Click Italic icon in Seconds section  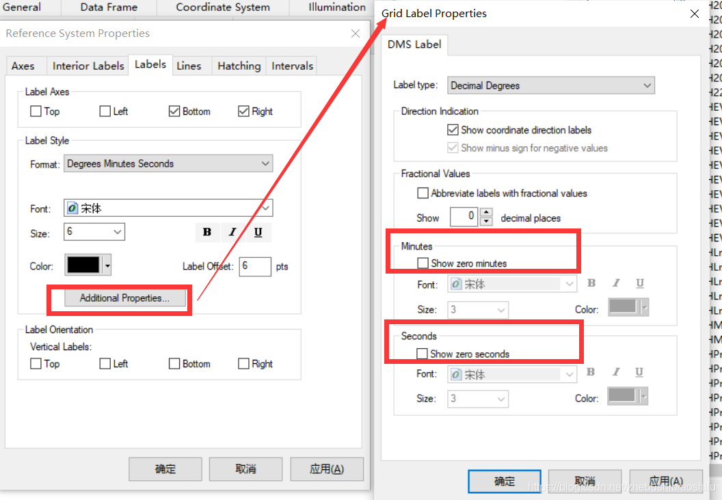click(615, 372)
